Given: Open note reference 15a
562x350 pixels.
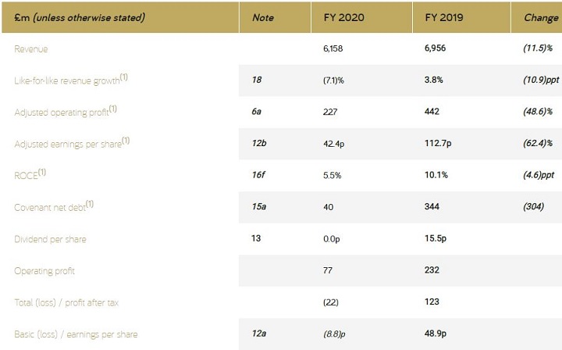Looking at the screenshot, I should (x=259, y=206).
